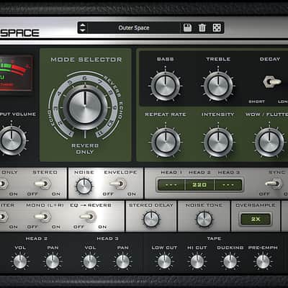Click the Intensity knob
This screenshot has width=288, height=288.
218,142
